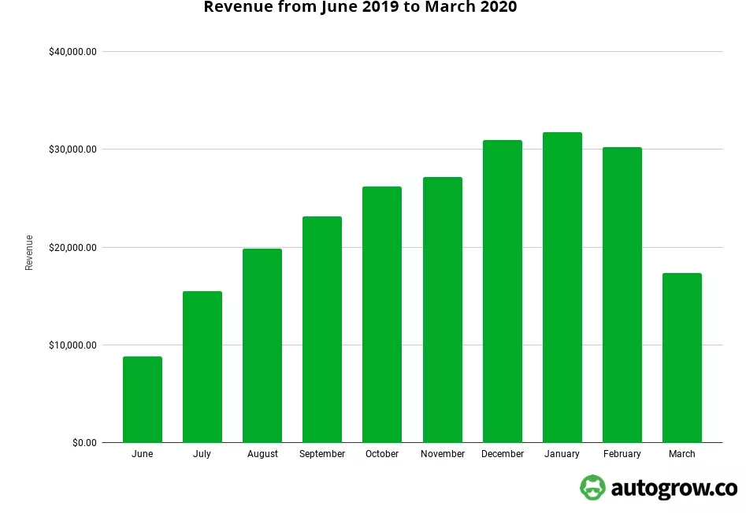Click the vertical Revenue axis title

(29, 253)
